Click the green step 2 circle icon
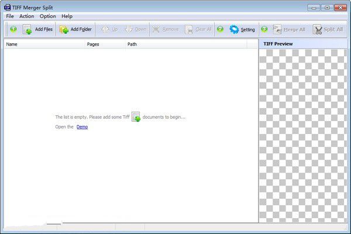 tap(221, 29)
